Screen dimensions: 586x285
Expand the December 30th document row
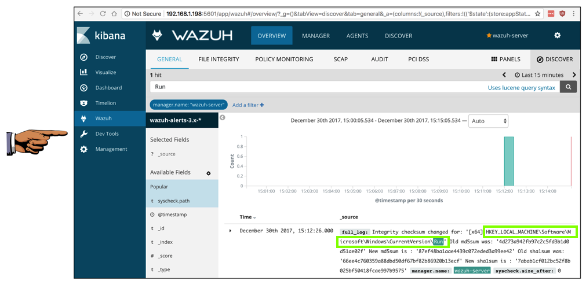coord(230,231)
